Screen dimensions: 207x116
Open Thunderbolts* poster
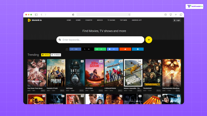pos(152,73)
